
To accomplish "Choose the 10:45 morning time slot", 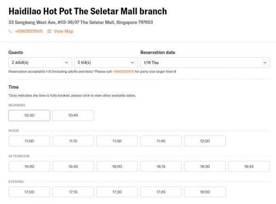I will click(x=73, y=116).
